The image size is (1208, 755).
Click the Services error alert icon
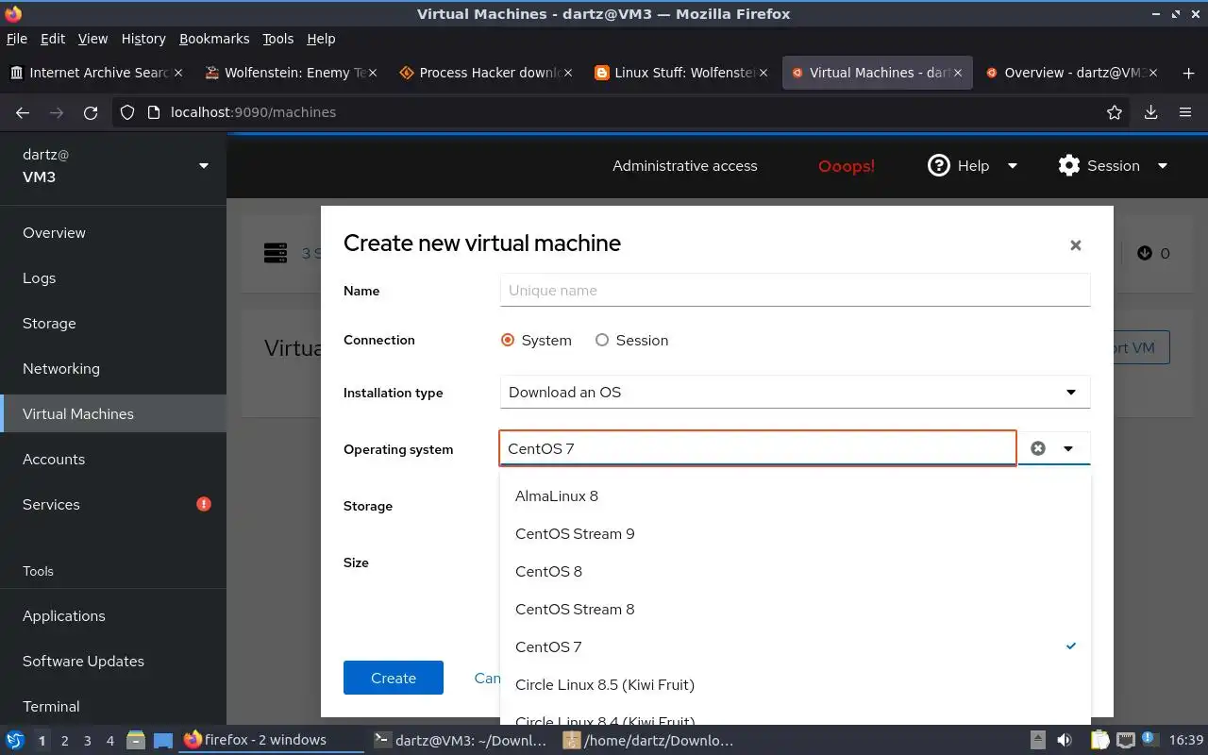204,504
